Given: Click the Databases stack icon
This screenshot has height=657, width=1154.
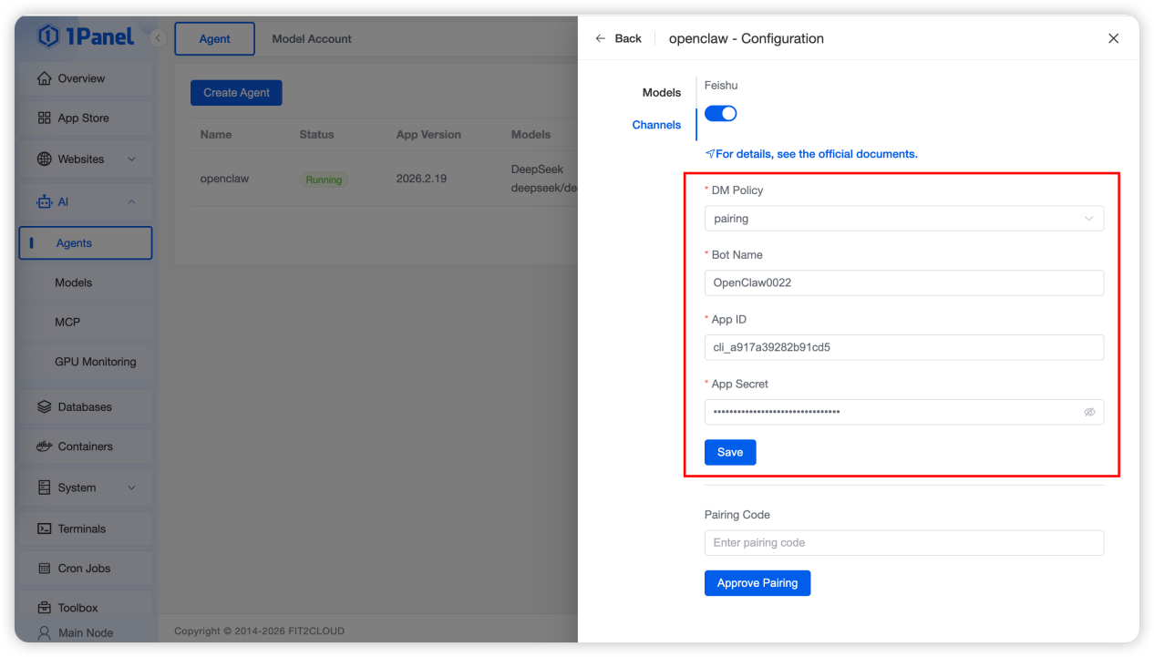Looking at the screenshot, I should (x=44, y=407).
